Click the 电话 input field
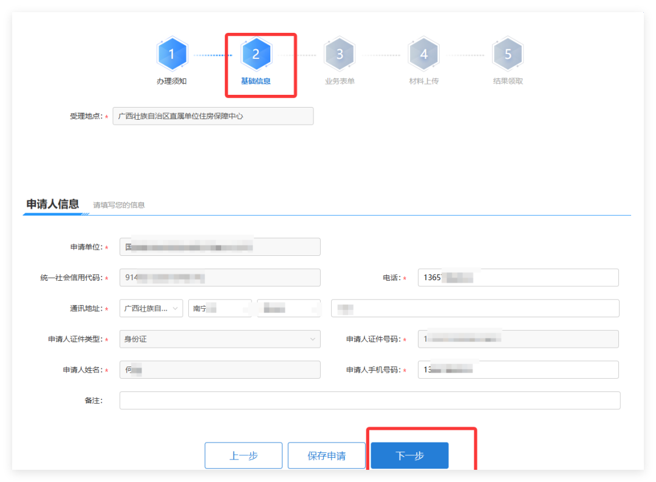Viewport: 656px width, 482px height. point(518,278)
